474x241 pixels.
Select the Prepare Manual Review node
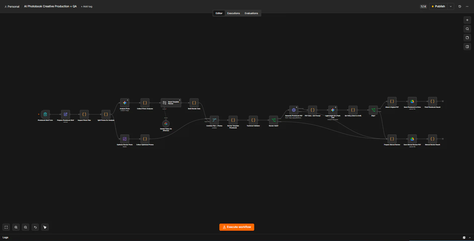(x=392, y=139)
